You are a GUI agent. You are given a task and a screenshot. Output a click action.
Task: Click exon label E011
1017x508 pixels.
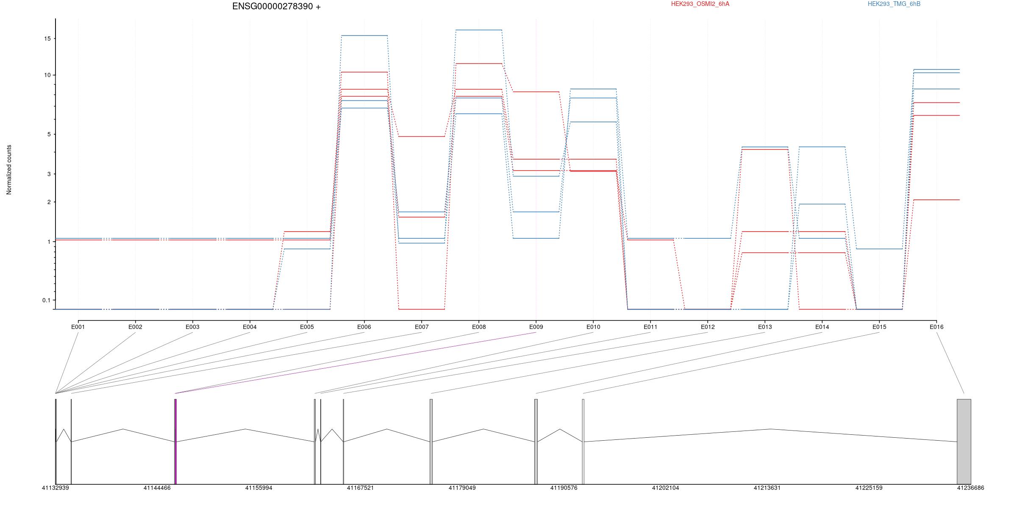pos(650,327)
